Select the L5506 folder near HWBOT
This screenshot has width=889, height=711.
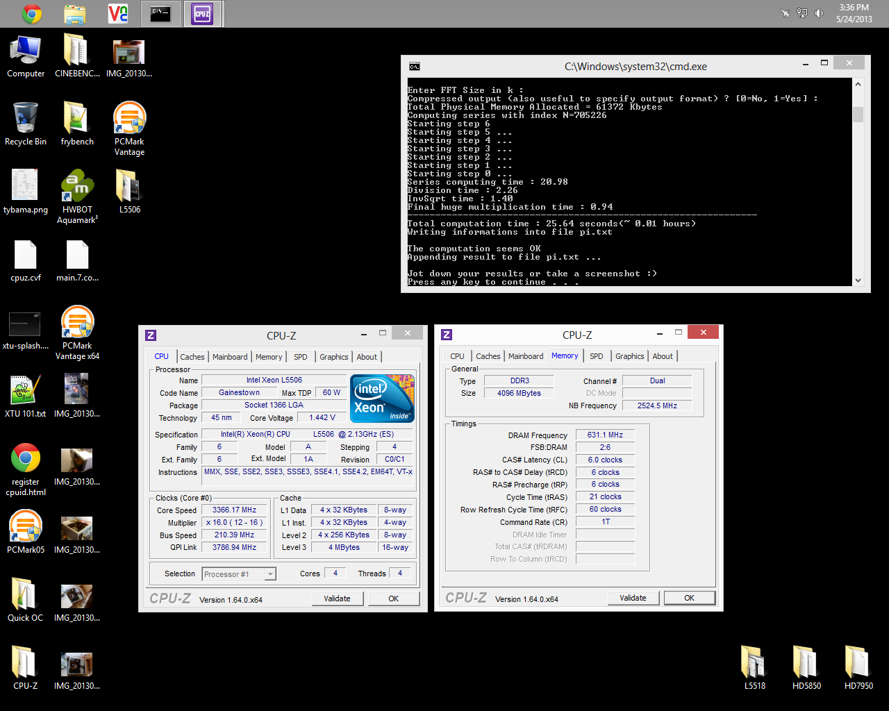click(129, 192)
